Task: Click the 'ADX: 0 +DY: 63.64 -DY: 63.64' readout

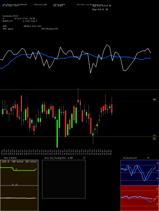Action: pyautogui.click(x=19, y=162)
